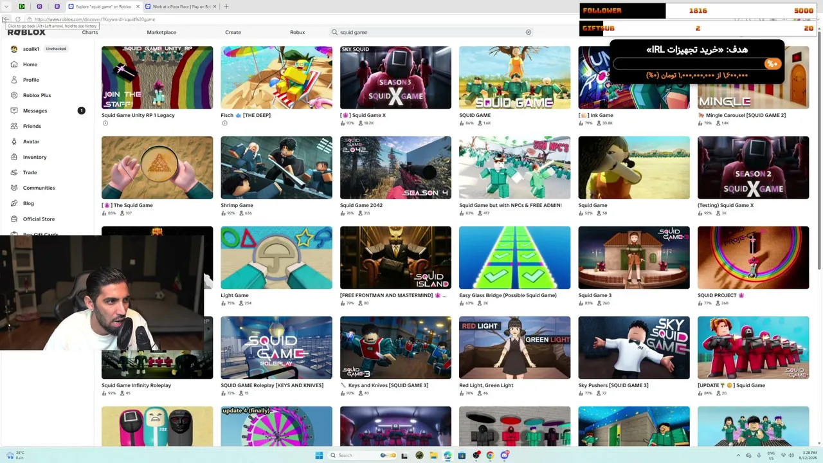The height and width of the screenshot is (463, 823).
Task: Open the Create navigation tab
Action: pos(233,32)
